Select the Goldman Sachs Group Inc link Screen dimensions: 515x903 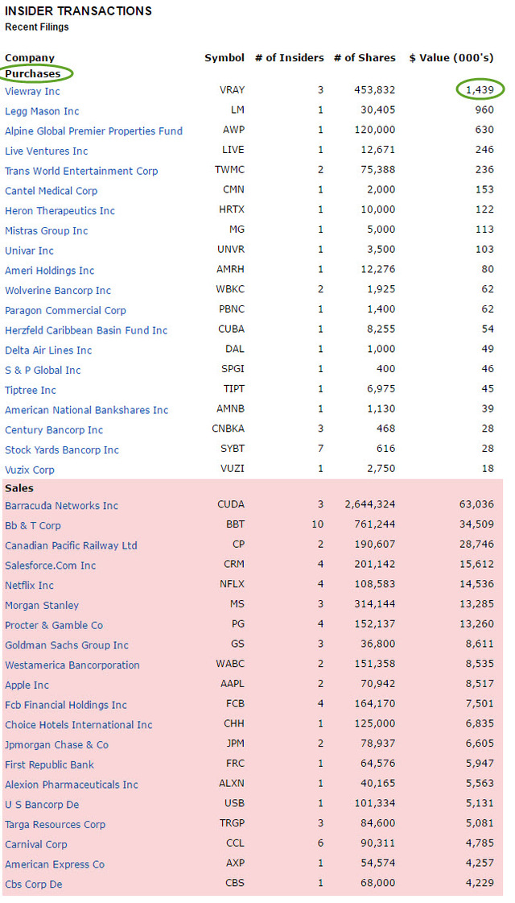click(x=67, y=645)
